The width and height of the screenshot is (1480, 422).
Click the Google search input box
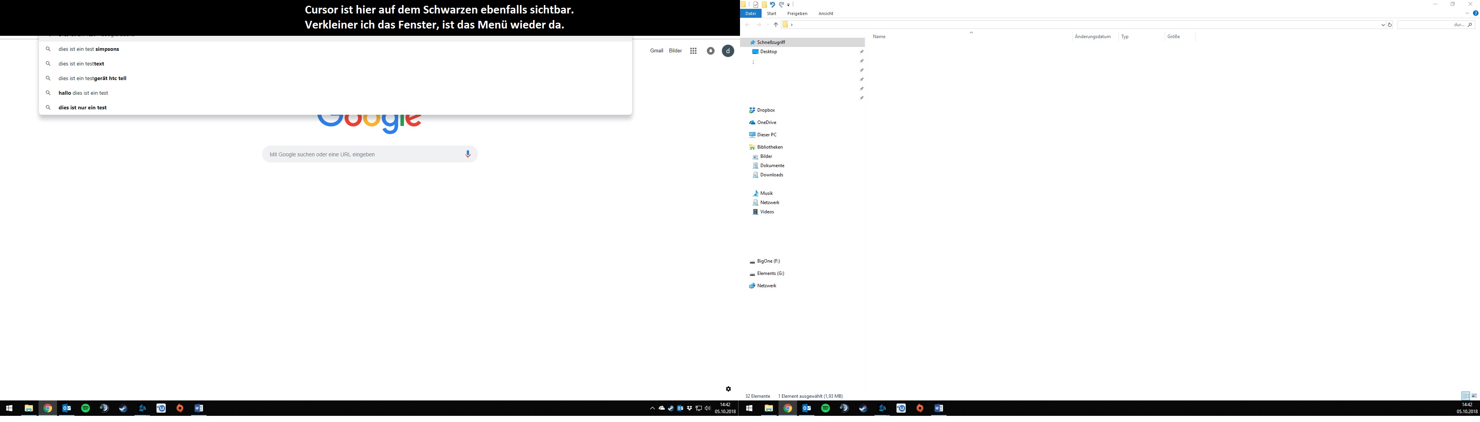[362, 154]
